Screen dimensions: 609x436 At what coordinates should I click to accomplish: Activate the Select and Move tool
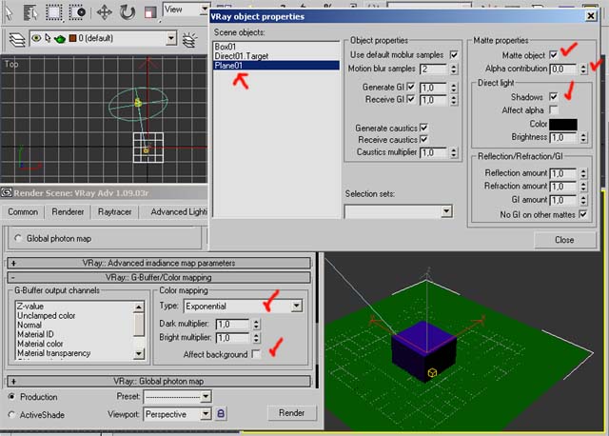[104, 12]
